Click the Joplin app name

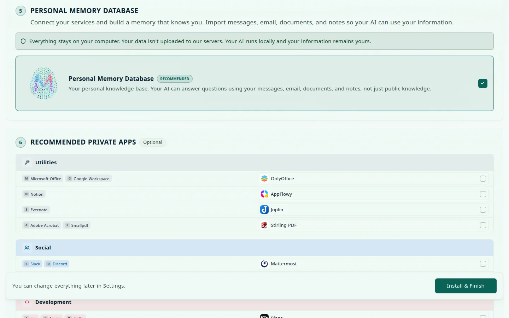277,210
